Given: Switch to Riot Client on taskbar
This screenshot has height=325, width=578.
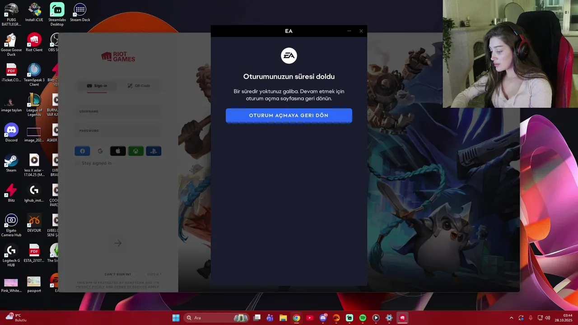Looking at the screenshot, I should 402,318.
